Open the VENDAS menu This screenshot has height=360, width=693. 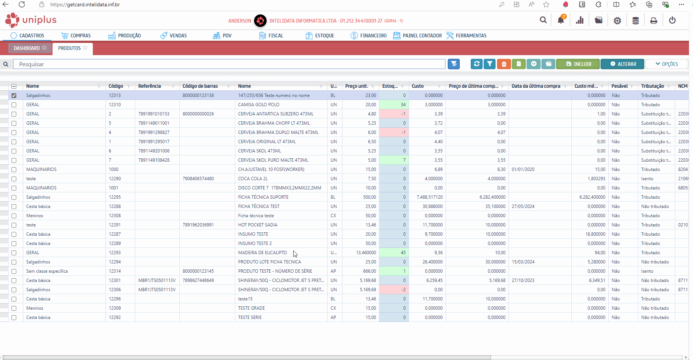tap(173, 36)
